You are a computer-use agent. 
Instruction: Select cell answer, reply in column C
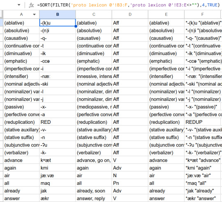coord(94,198)
